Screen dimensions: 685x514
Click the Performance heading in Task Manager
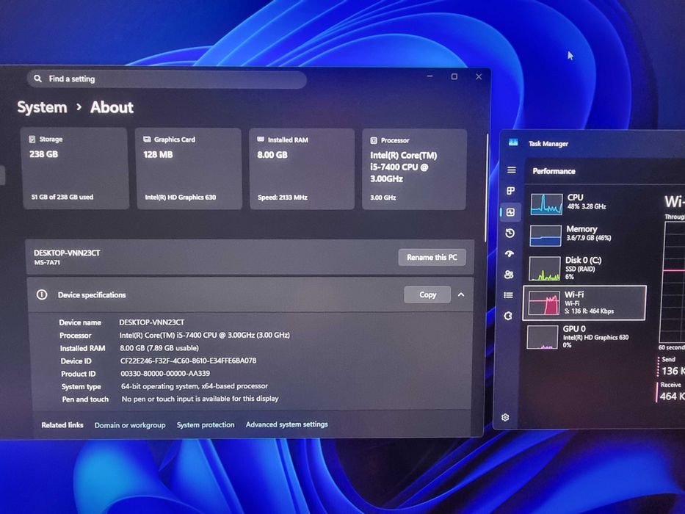(554, 171)
